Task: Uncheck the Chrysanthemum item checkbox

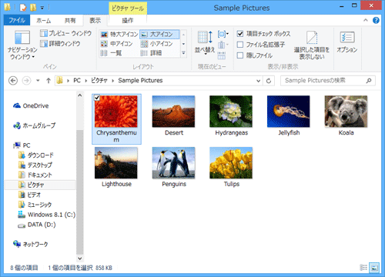Action: pos(97,98)
